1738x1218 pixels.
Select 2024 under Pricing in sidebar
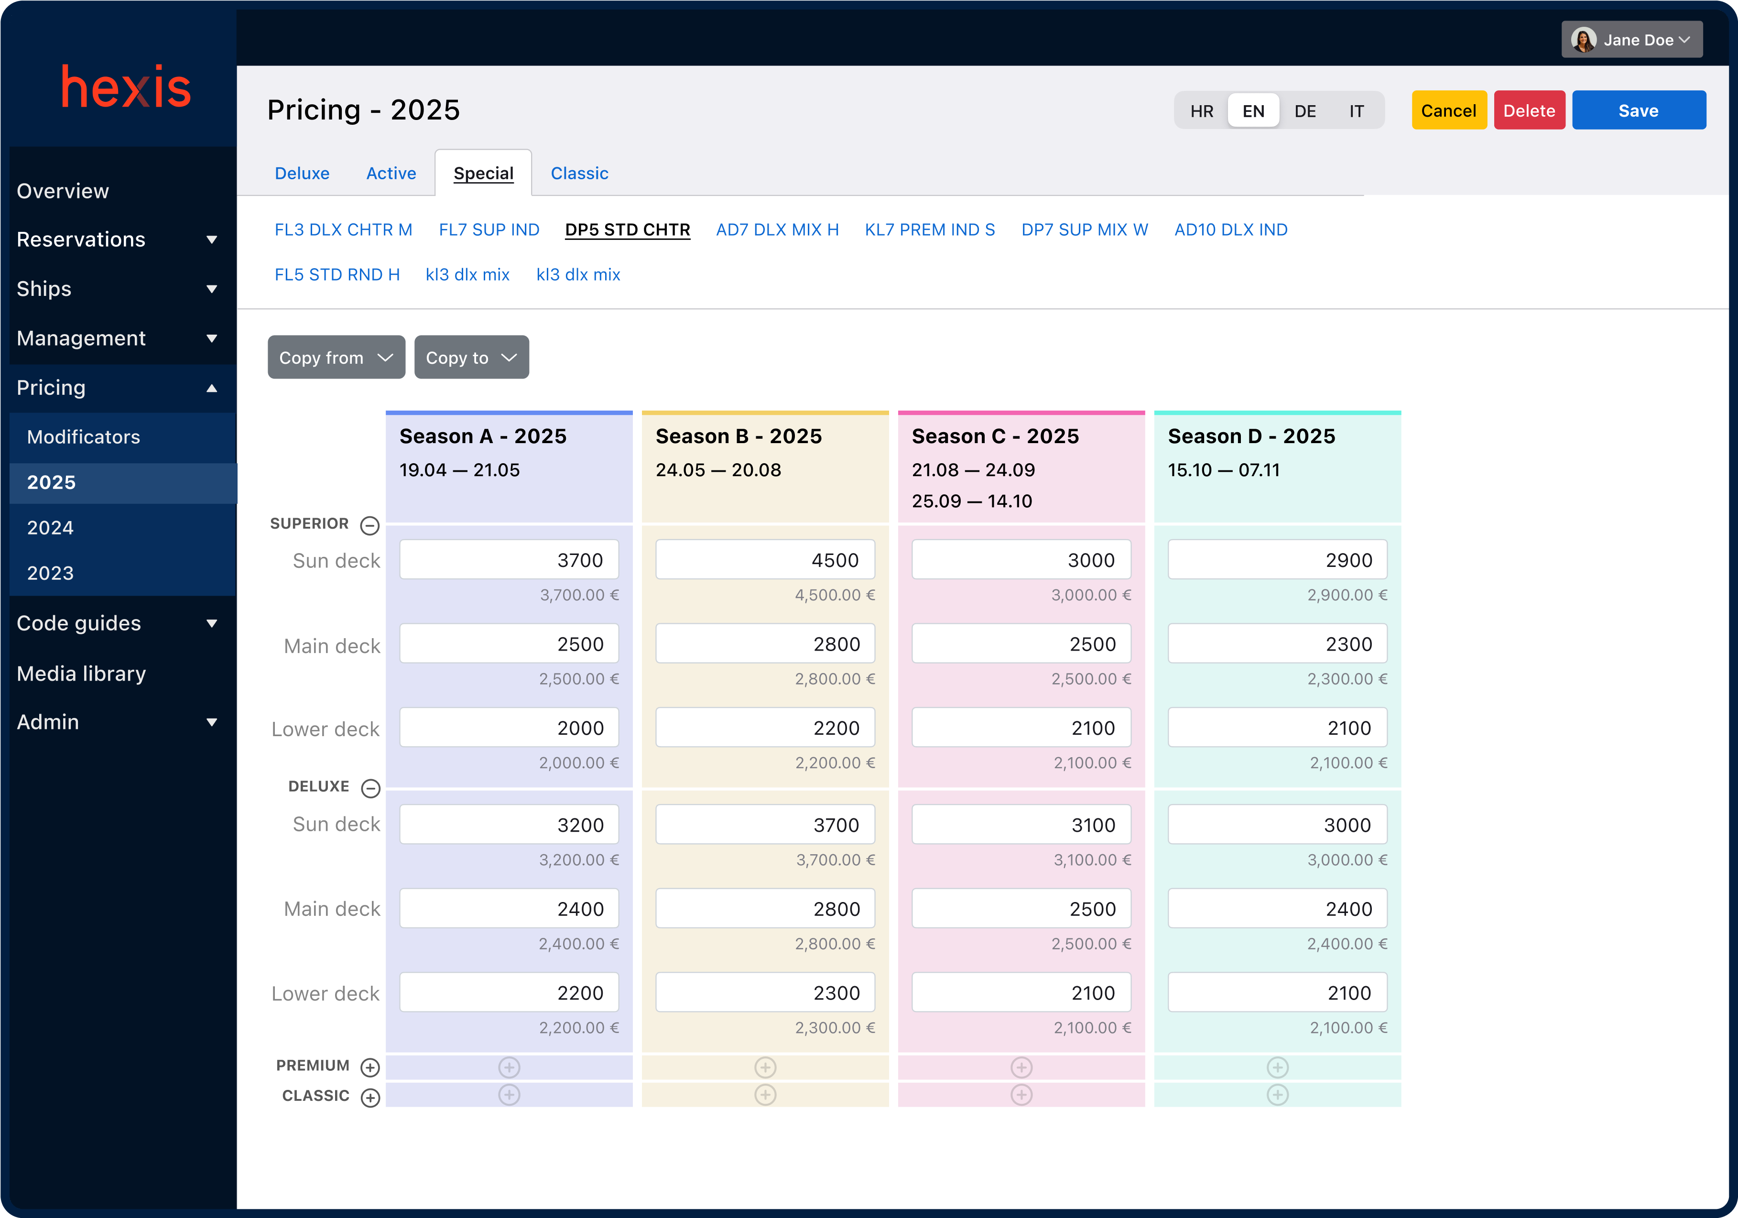point(51,528)
